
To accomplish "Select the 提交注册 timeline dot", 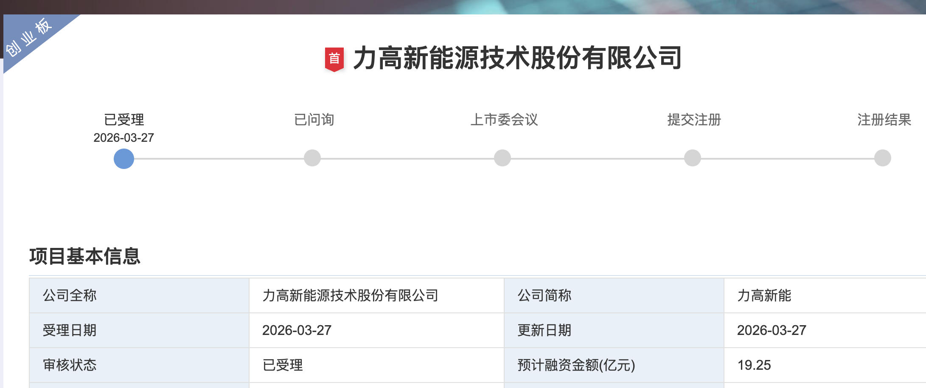I will 693,158.
